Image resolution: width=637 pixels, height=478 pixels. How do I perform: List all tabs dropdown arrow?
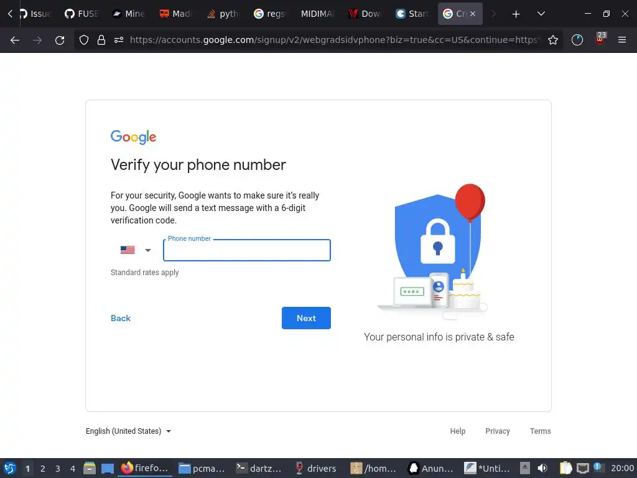pyautogui.click(x=541, y=14)
